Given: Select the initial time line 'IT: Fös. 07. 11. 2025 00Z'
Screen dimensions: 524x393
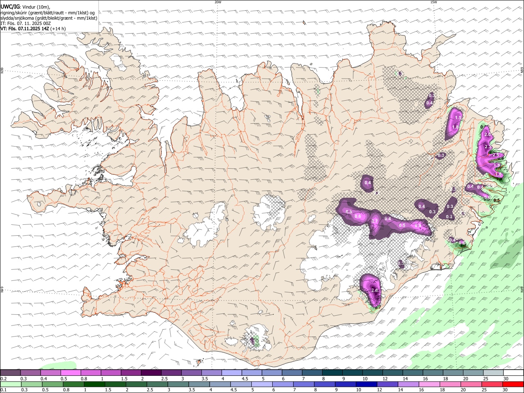Looking at the screenshot, I should (x=26, y=23).
